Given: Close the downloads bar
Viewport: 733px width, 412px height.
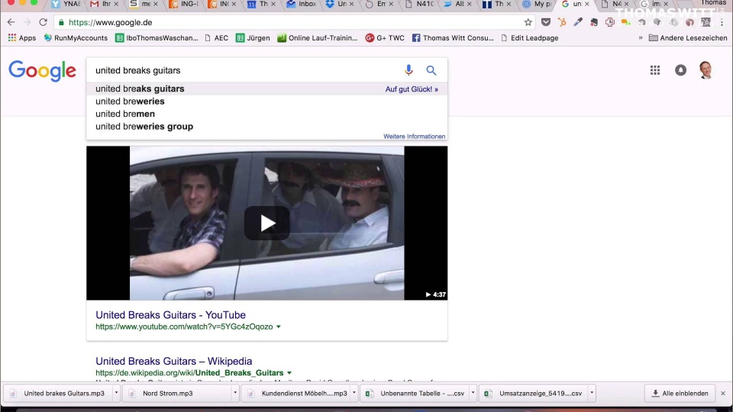Looking at the screenshot, I should (x=723, y=394).
